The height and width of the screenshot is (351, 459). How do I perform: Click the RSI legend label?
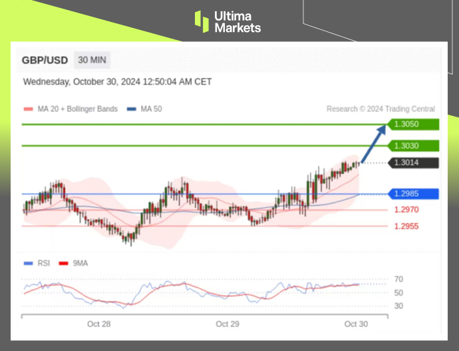[44, 263]
